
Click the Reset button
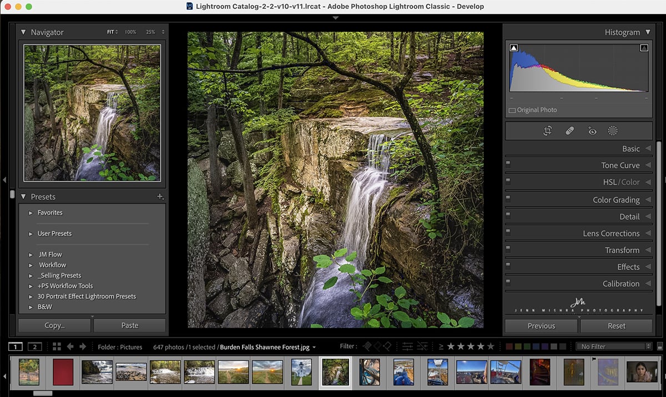click(x=616, y=326)
